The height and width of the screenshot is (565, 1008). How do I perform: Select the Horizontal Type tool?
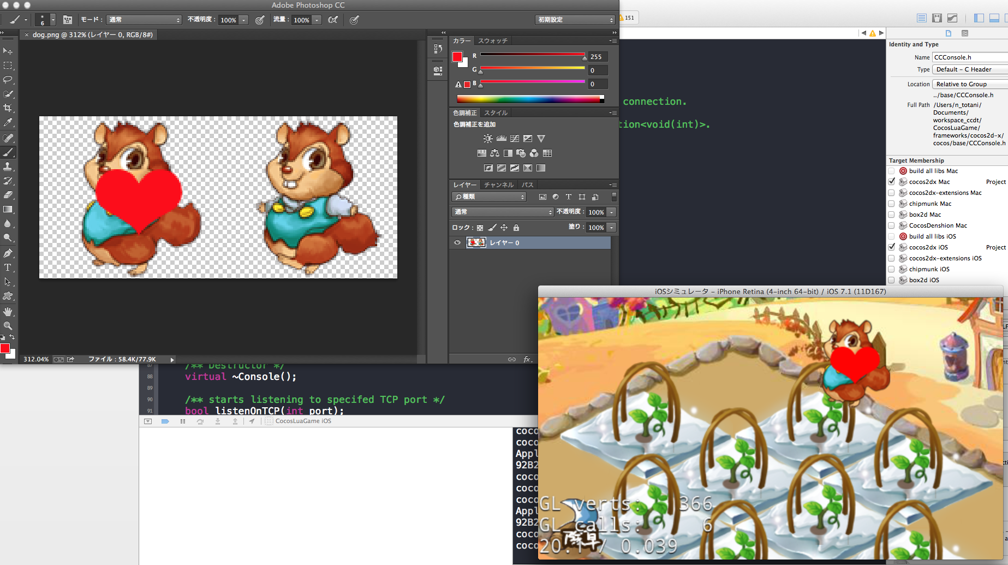point(8,267)
